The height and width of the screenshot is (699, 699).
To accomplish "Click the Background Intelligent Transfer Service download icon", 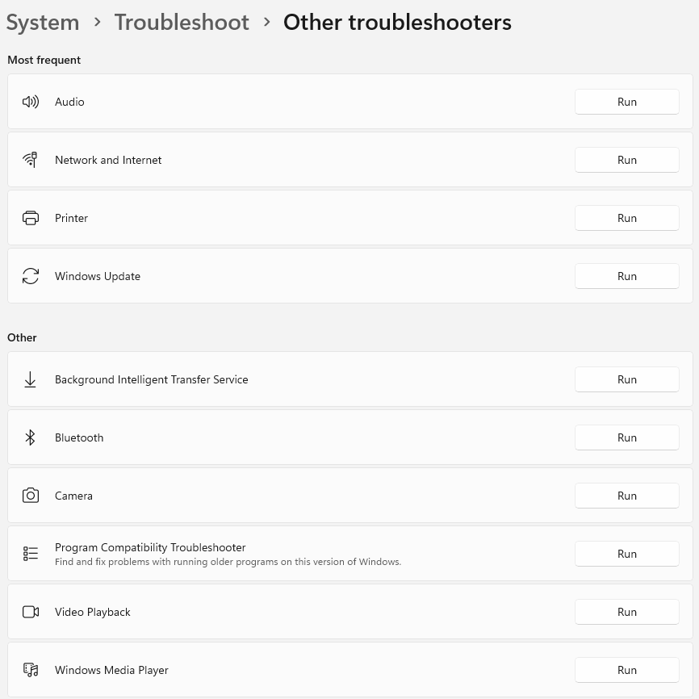I will pos(31,379).
